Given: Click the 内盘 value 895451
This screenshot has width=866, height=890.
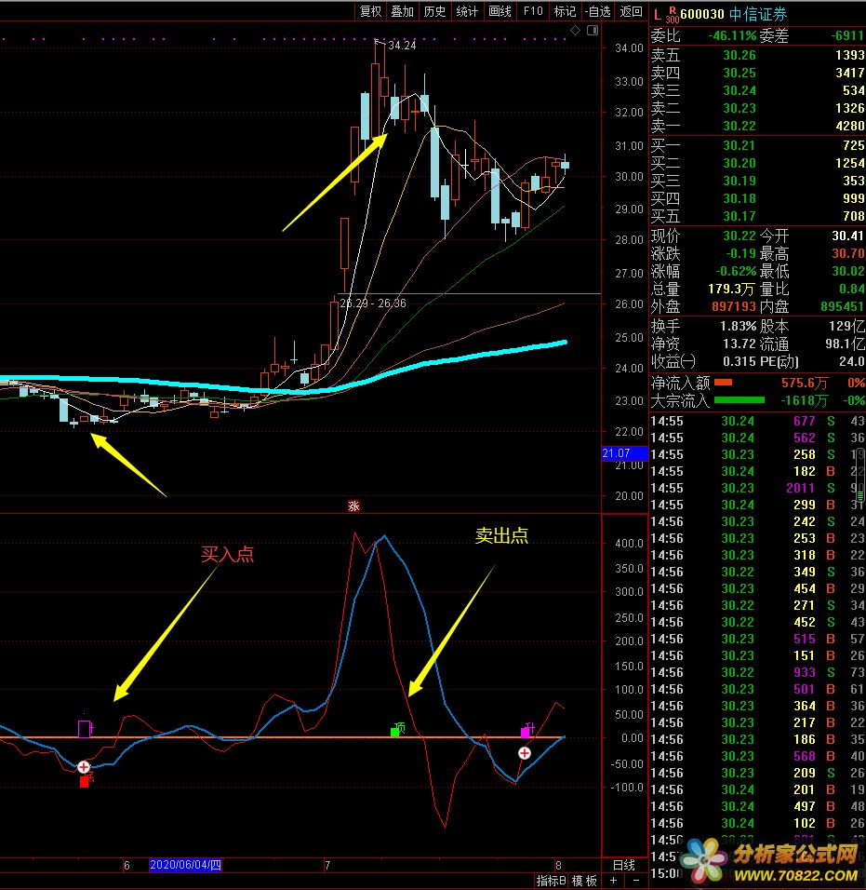Looking at the screenshot, I should pos(842,306).
